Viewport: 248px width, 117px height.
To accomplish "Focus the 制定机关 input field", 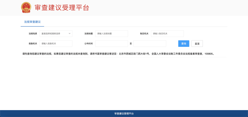I will 167,34.
